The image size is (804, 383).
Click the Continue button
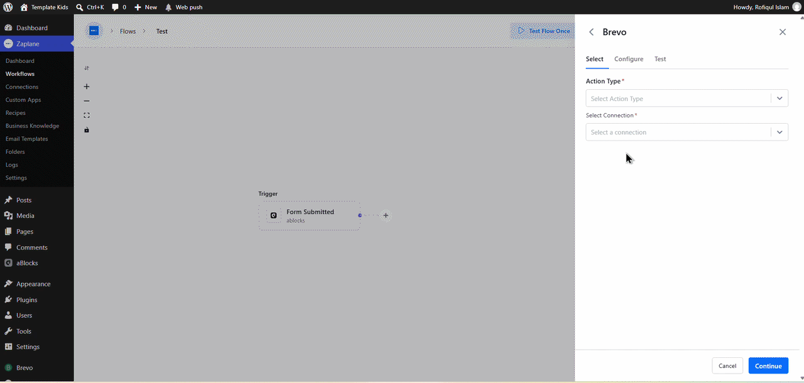(768, 365)
